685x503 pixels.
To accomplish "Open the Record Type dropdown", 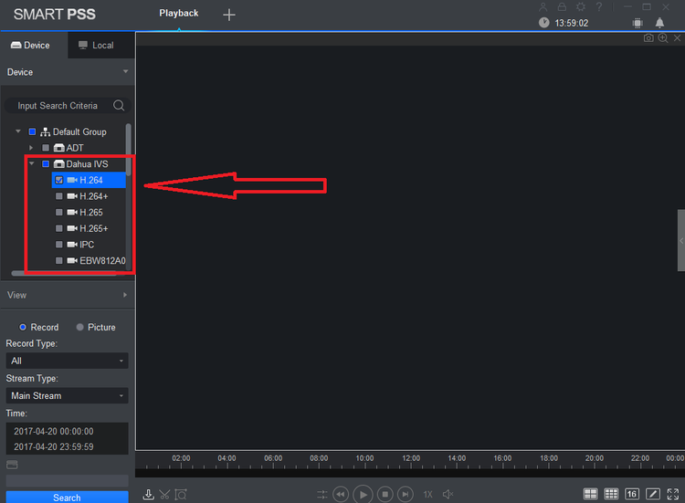I will pyautogui.click(x=67, y=361).
